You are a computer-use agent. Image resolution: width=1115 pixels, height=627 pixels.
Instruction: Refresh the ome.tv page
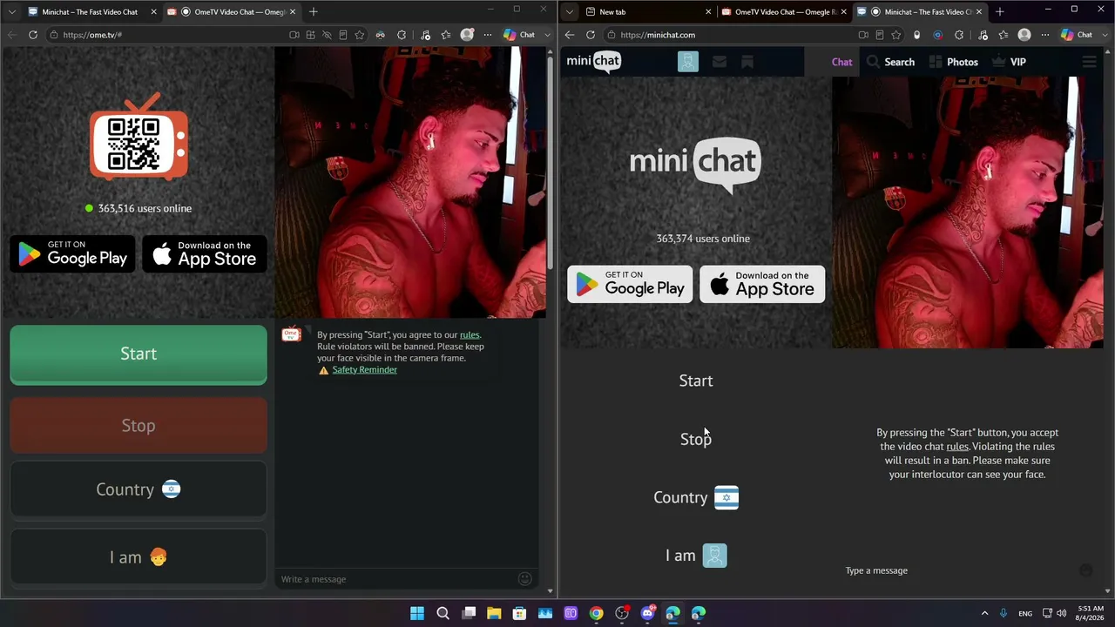[33, 35]
